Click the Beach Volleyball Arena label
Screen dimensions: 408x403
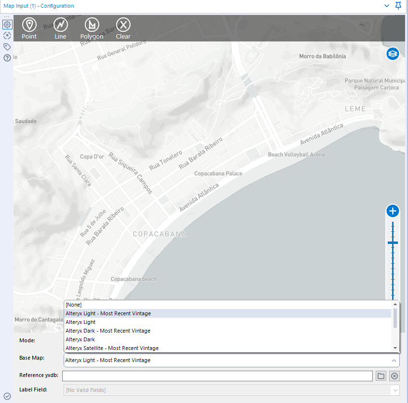coord(297,155)
